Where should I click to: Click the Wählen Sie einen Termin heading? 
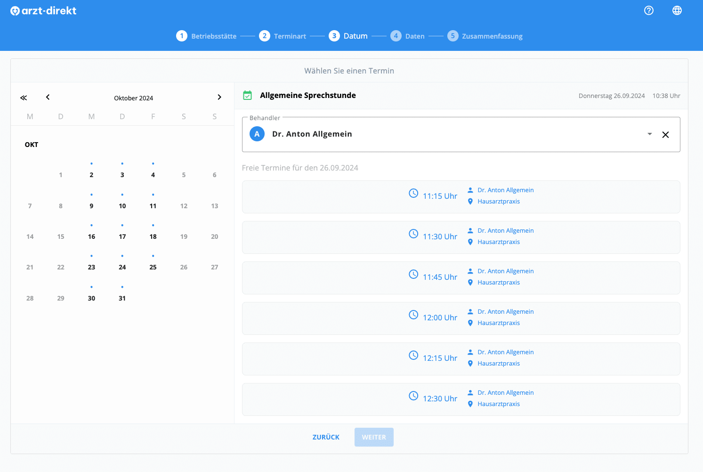[x=349, y=71]
